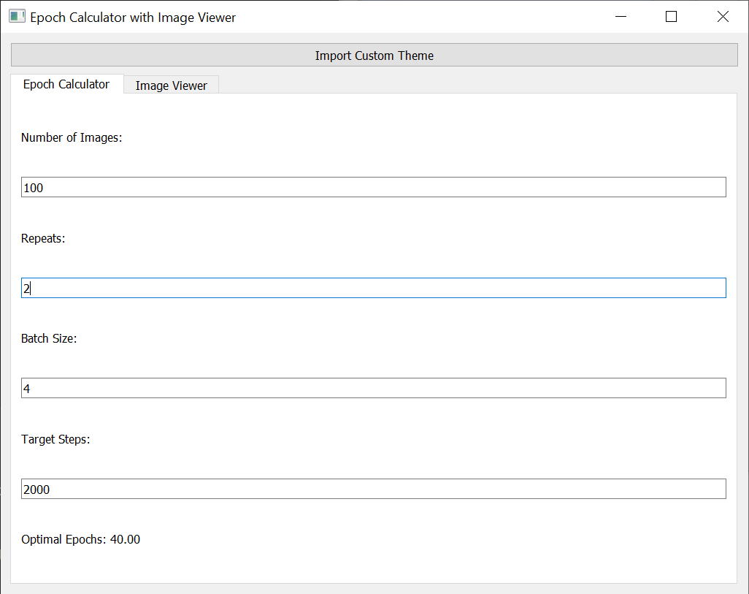Screen dimensions: 749x594
Task: Minimize the Epoch Calculator window
Action: (621, 16)
